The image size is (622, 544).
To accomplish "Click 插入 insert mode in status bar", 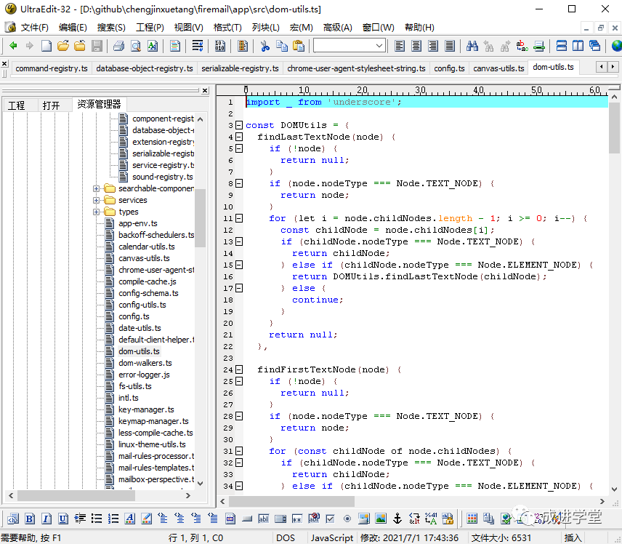I will (x=573, y=538).
